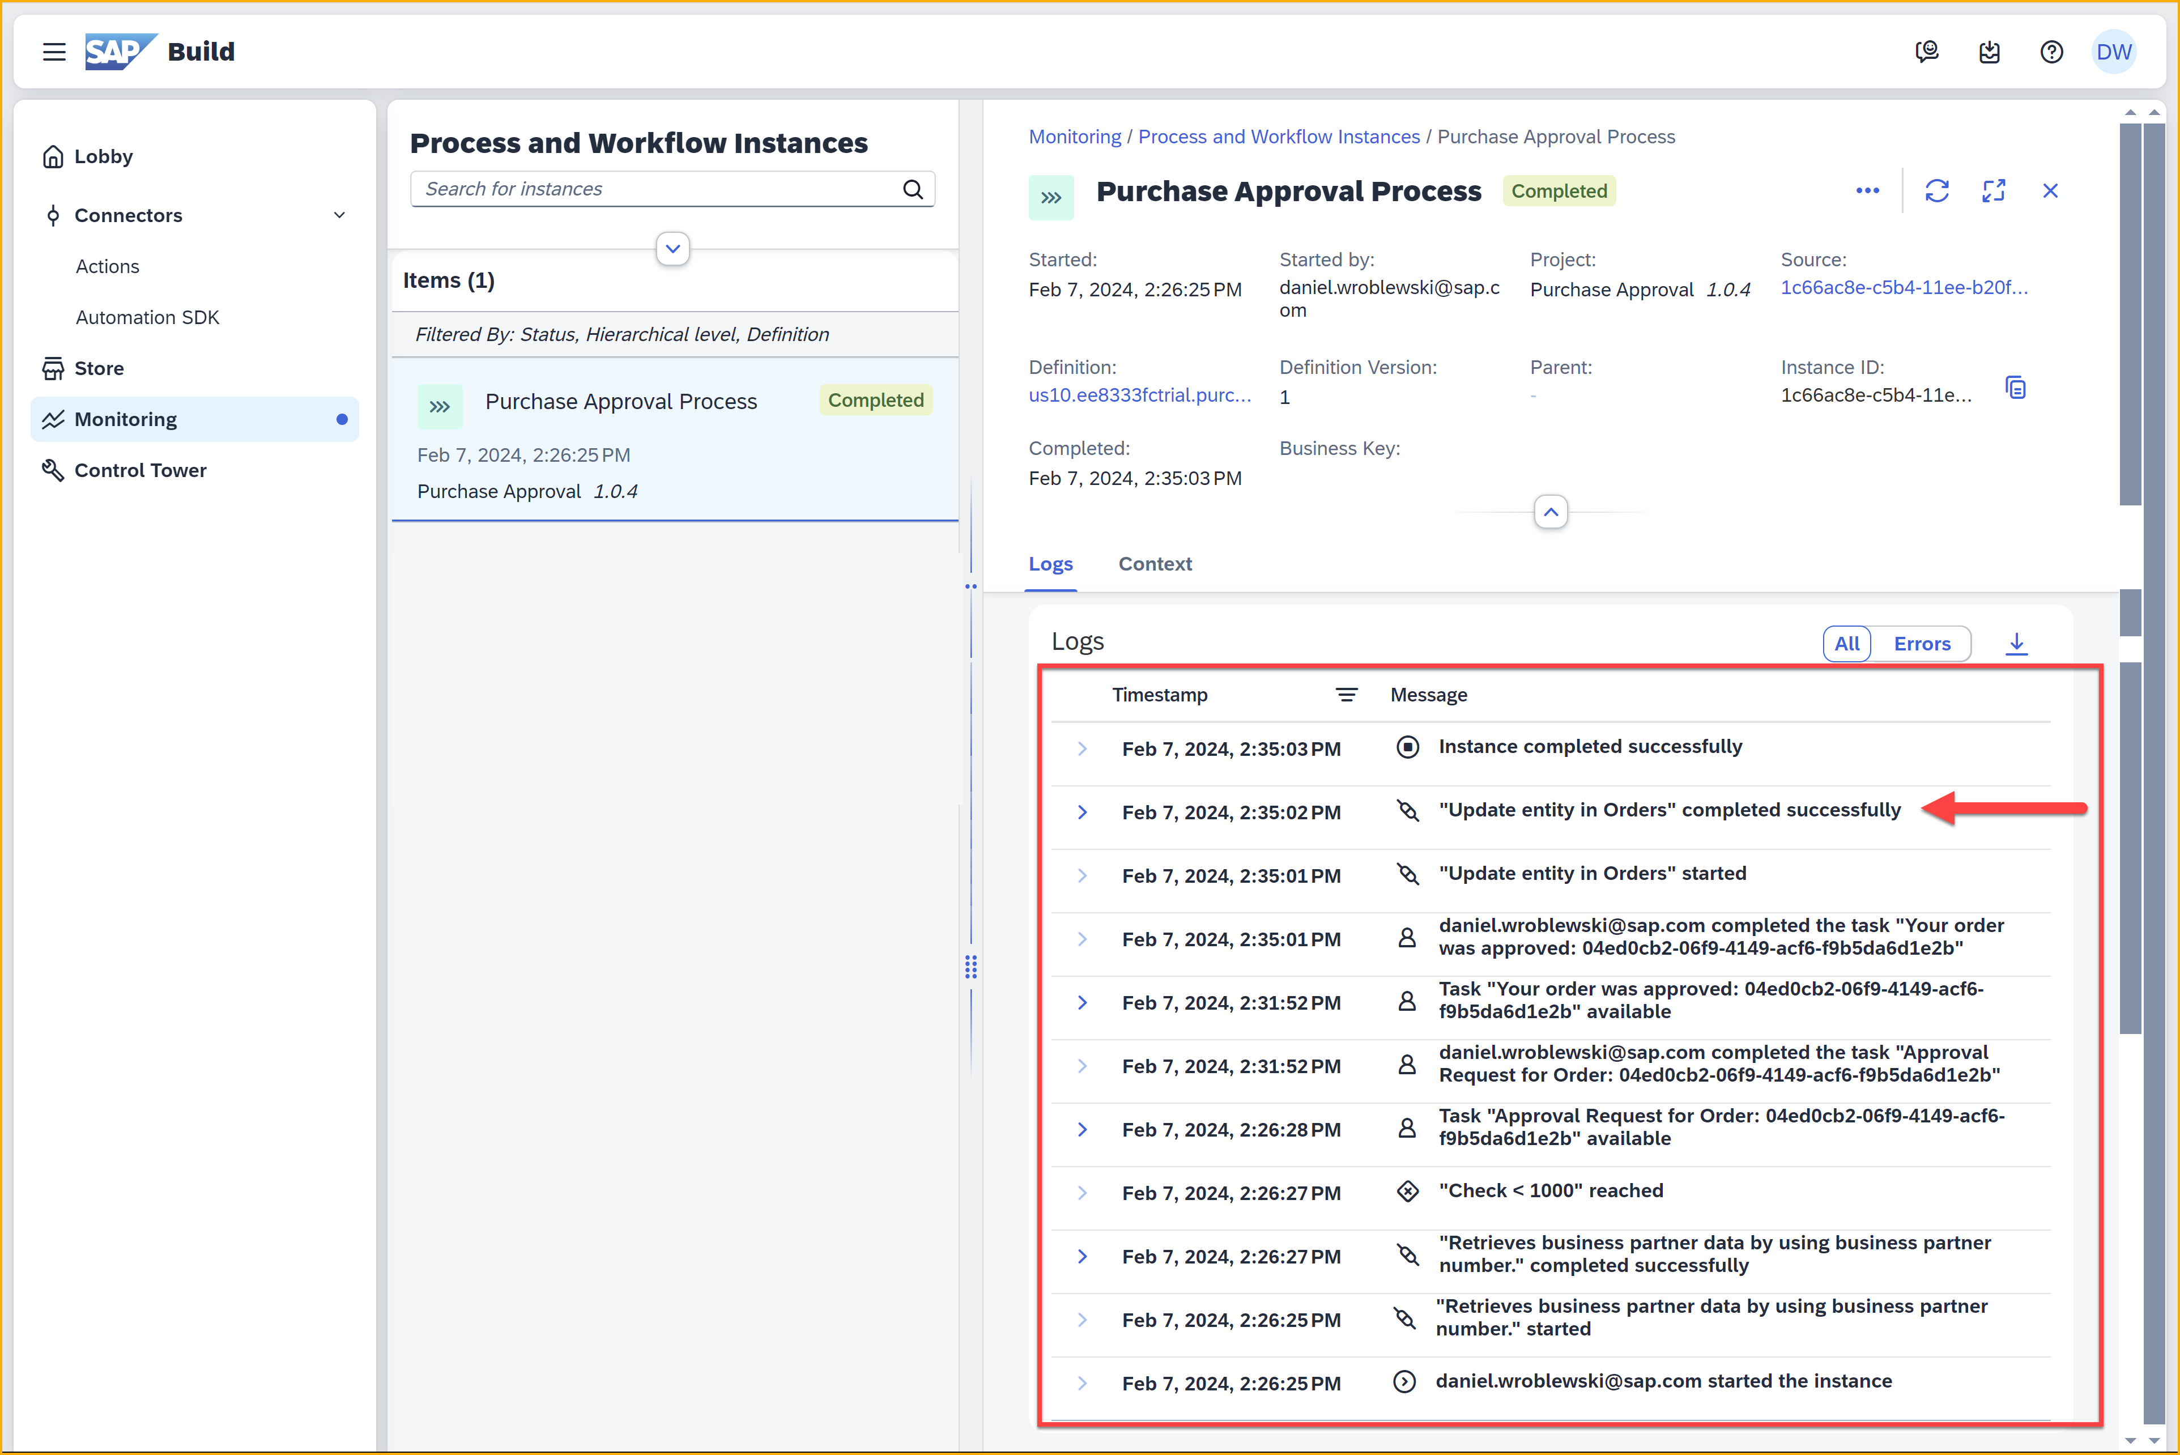Click the log message "Check < 1000" reached
The height and width of the screenshot is (1455, 2180).
[x=1550, y=1190]
